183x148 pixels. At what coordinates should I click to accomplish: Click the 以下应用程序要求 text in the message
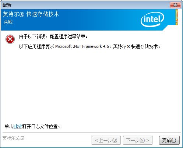[37, 46]
